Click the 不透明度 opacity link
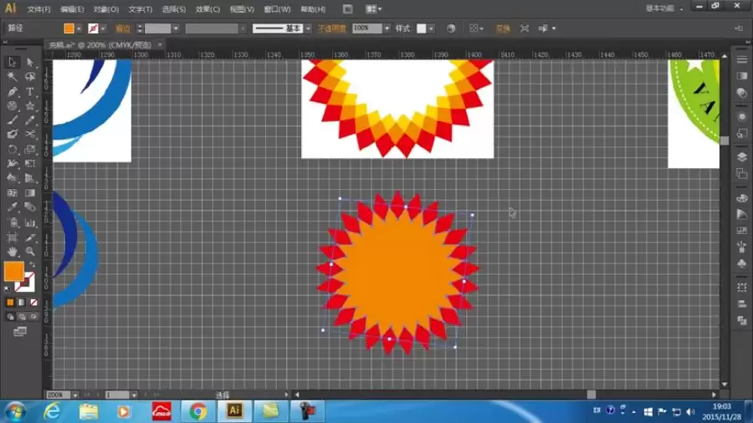This screenshot has width=753, height=423. pyautogui.click(x=331, y=28)
